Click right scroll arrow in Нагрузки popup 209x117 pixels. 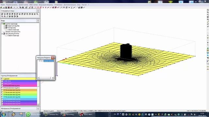pos(53,78)
